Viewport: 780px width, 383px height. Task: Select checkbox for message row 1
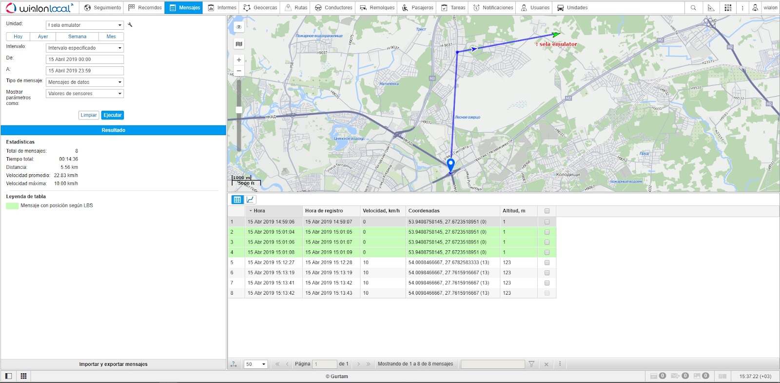547,222
